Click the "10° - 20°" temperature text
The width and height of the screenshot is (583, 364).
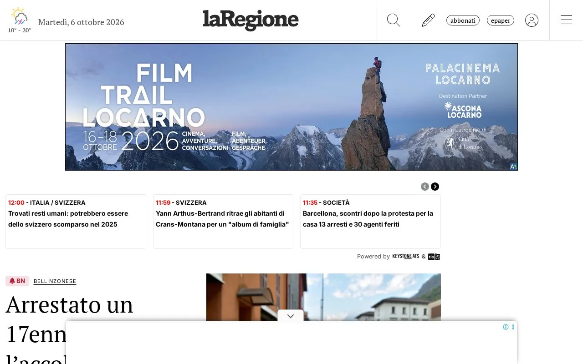[x=20, y=30]
